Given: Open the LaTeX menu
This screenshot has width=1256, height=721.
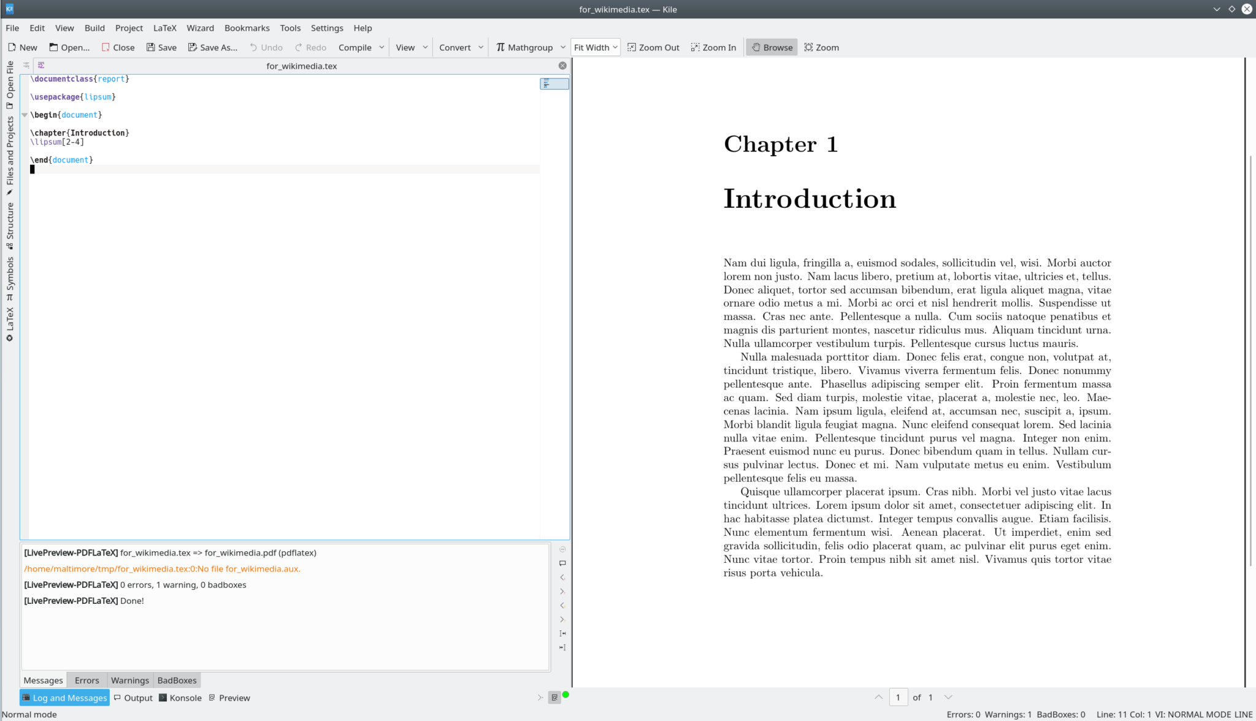Looking at the screenshot, I should point(164,28).
